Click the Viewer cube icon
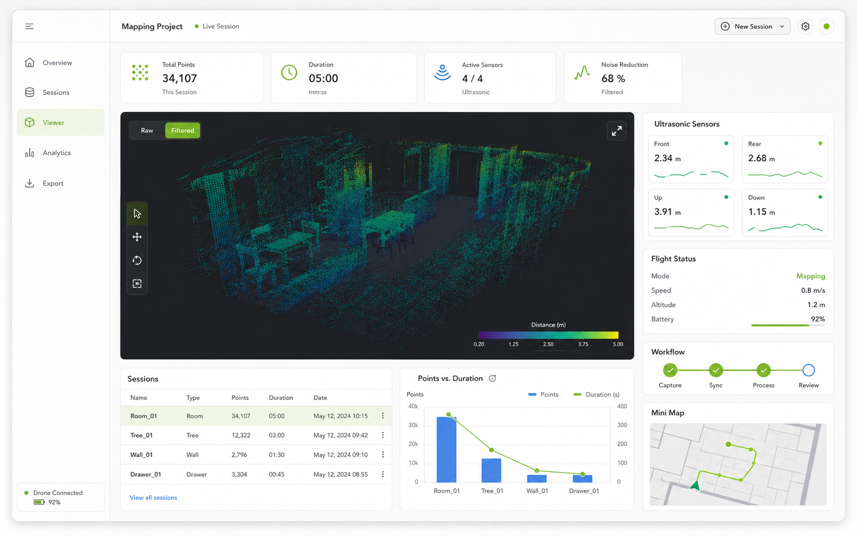The height and width of the screenshot is (536, 857). 30,123
